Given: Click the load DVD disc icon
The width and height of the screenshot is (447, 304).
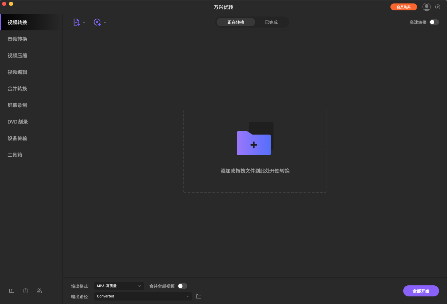Looking at the screenshot, I should tap(97, 22).
